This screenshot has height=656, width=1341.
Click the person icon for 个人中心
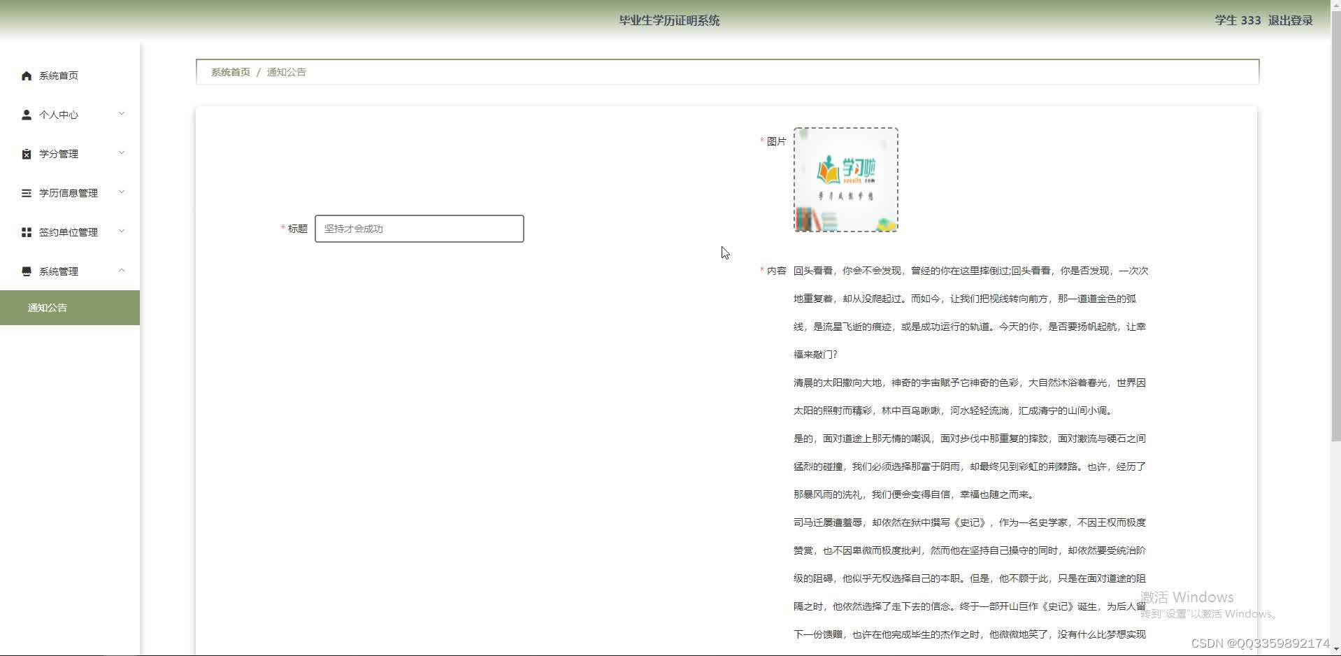coord(27,115)
